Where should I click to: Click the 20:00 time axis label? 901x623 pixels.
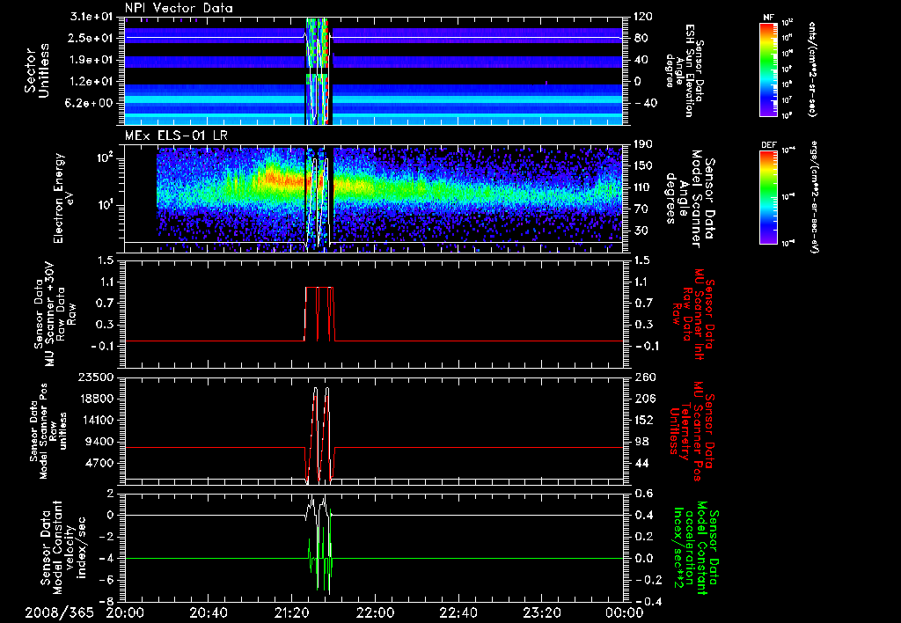coord(126,612)
